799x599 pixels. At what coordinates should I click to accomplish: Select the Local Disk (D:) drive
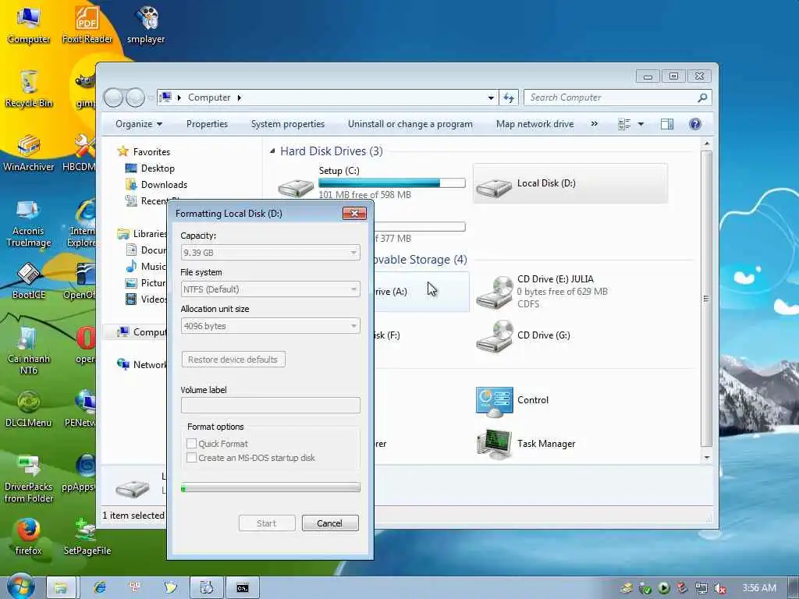pyautogui.click(x=570, y=183)
